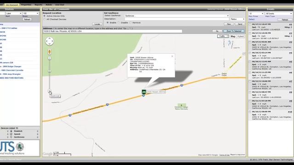
Task: Select the Enable geofence radio button
Action: pos(107,22)
